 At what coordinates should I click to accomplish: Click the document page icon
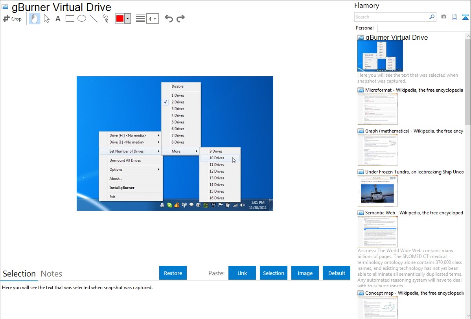pos(454,17)
